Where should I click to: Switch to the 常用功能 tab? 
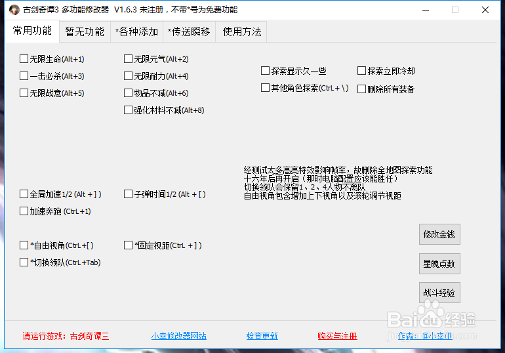point(32,31)
